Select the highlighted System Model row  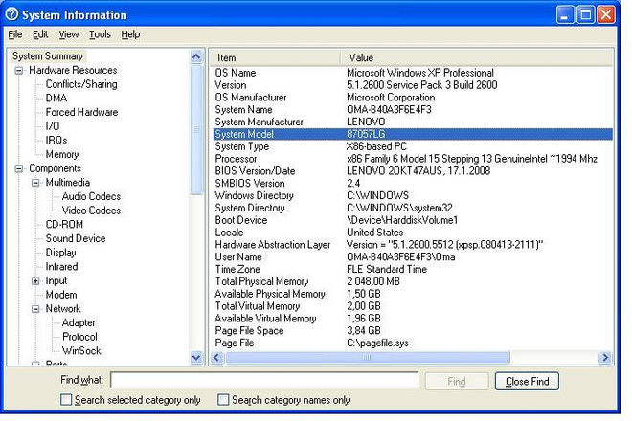pyautogui.click(x=413, y=134)
